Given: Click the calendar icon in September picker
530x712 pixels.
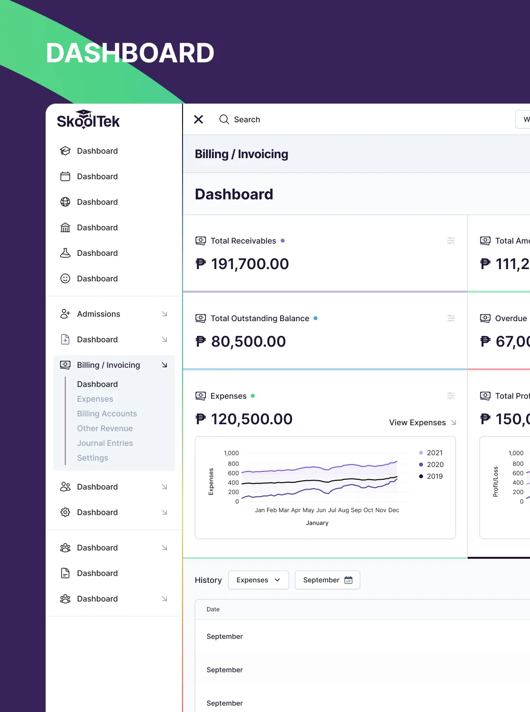Looking at the screenshot, I should 348,580.
